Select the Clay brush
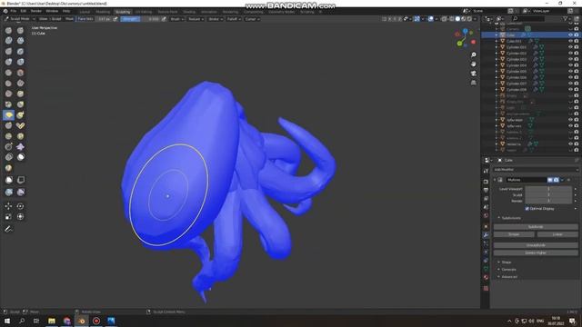 (x=8, y=40)
